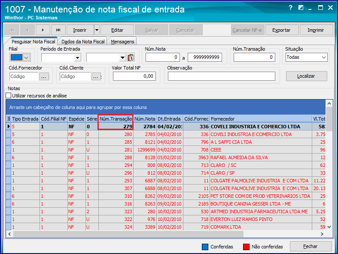
Task: Sort by the Núm.Nota column header
Action: [x=145, y=119]
